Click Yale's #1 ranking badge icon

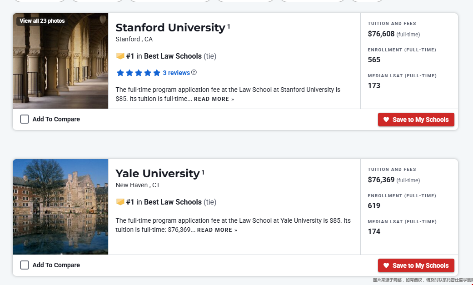coord(120,202)
